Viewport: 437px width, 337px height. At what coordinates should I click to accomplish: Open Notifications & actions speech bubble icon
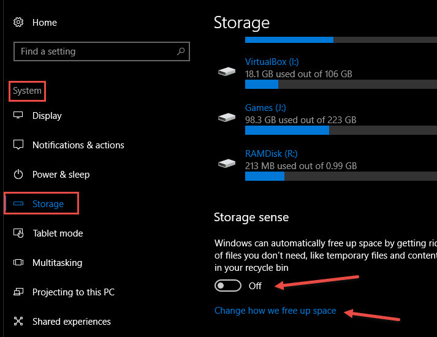click(18, 145)
